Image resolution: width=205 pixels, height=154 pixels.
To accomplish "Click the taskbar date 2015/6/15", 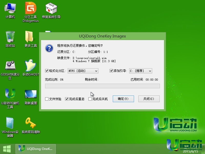I will [x=190, y=151].
